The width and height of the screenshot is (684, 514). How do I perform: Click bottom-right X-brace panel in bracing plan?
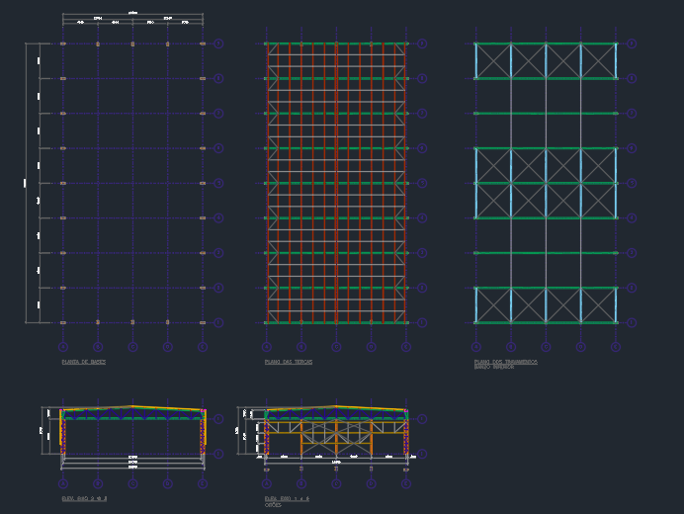click(x=598, y=304)
